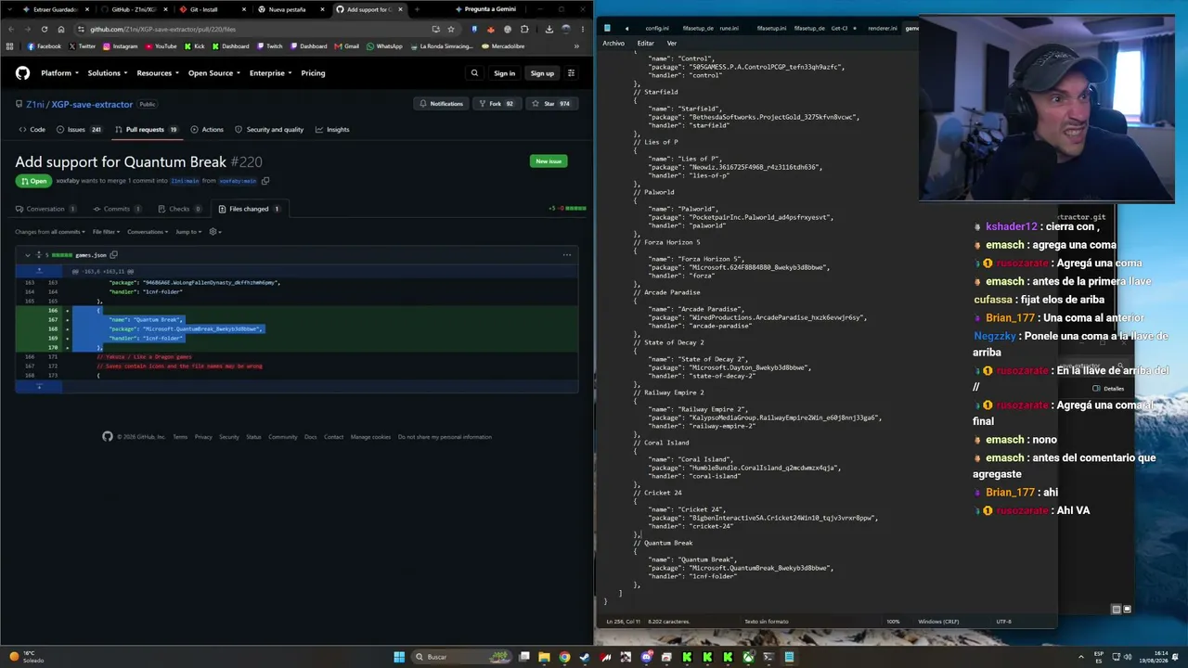
Task: Open Instagram bookmark
Action: (120, 46)
